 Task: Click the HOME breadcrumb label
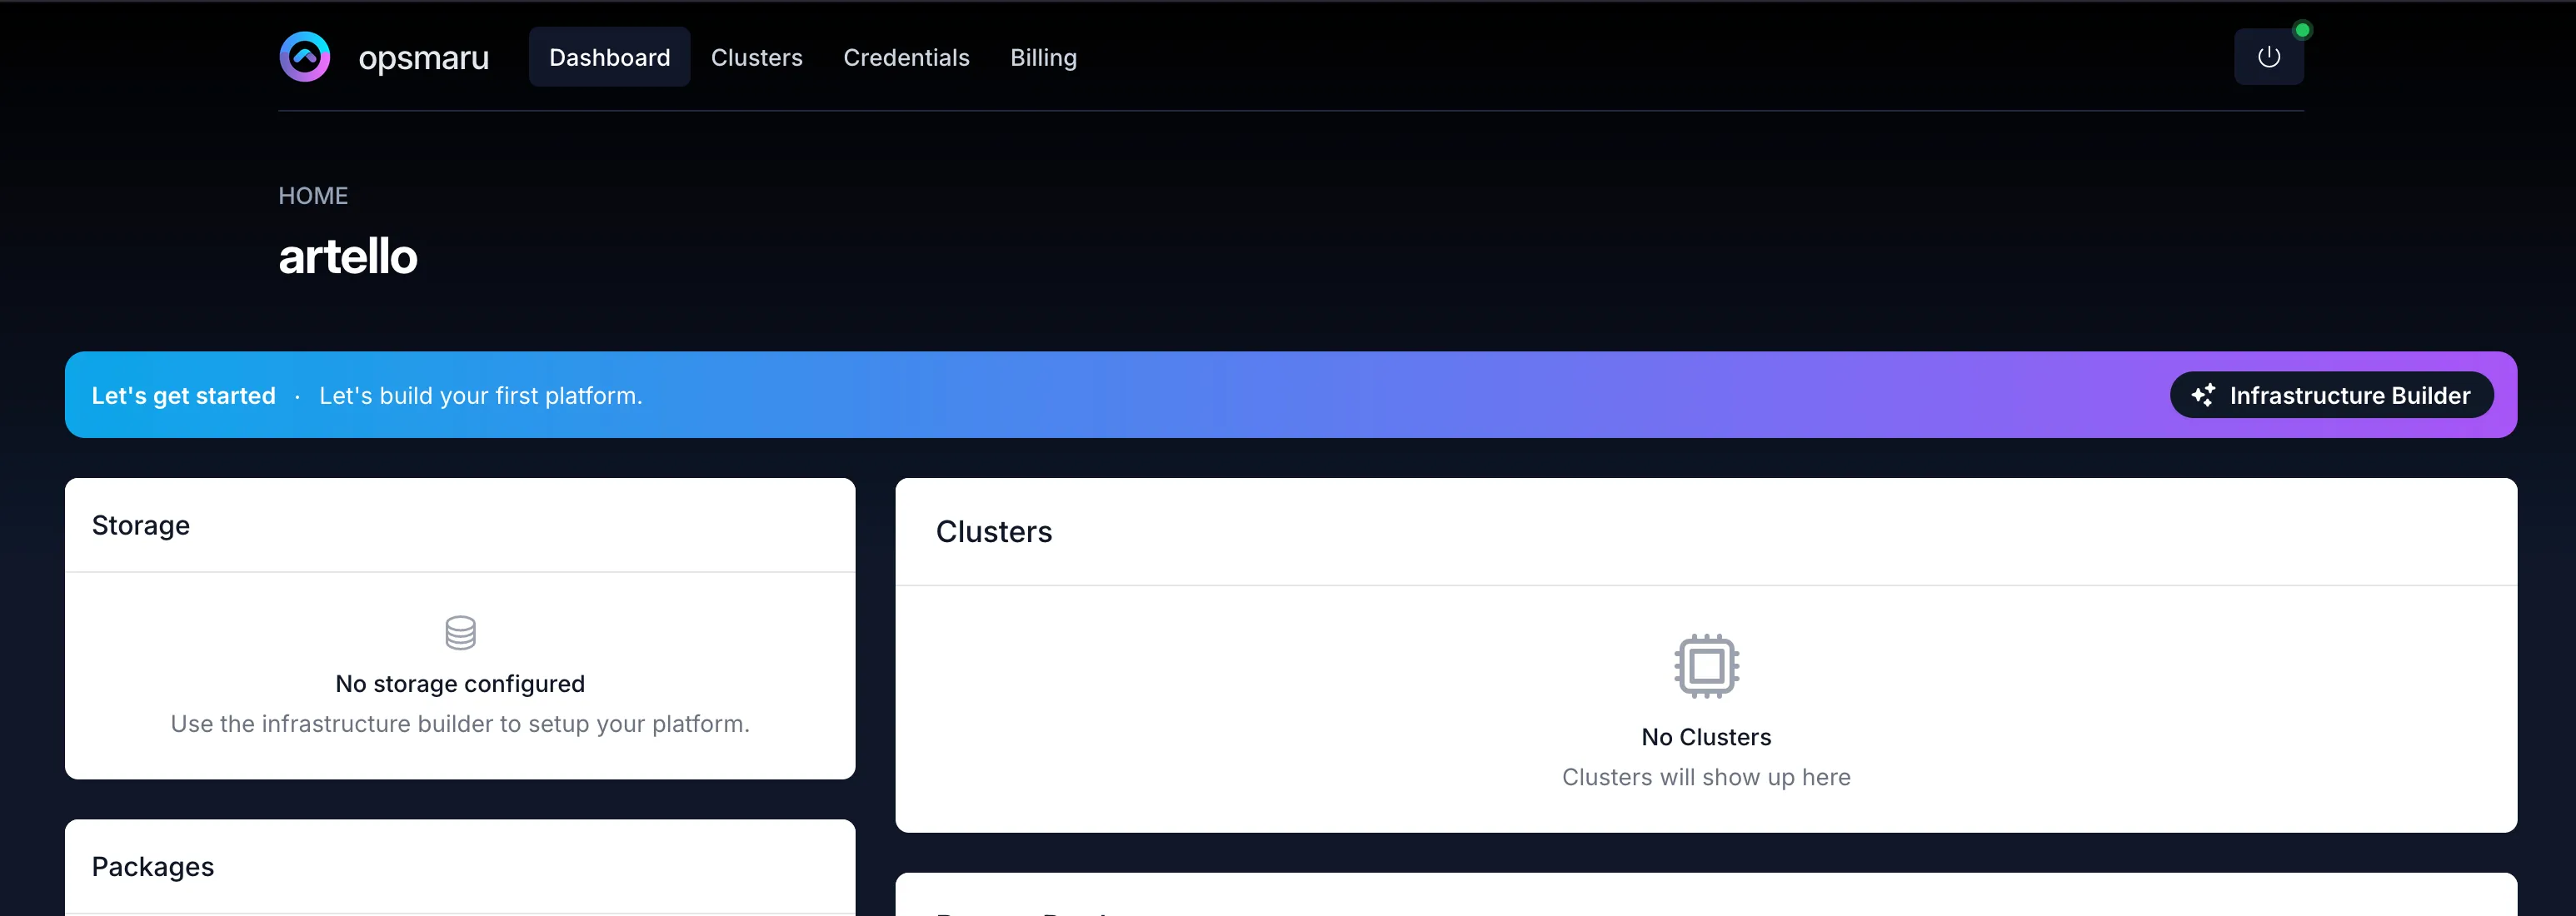313,196
